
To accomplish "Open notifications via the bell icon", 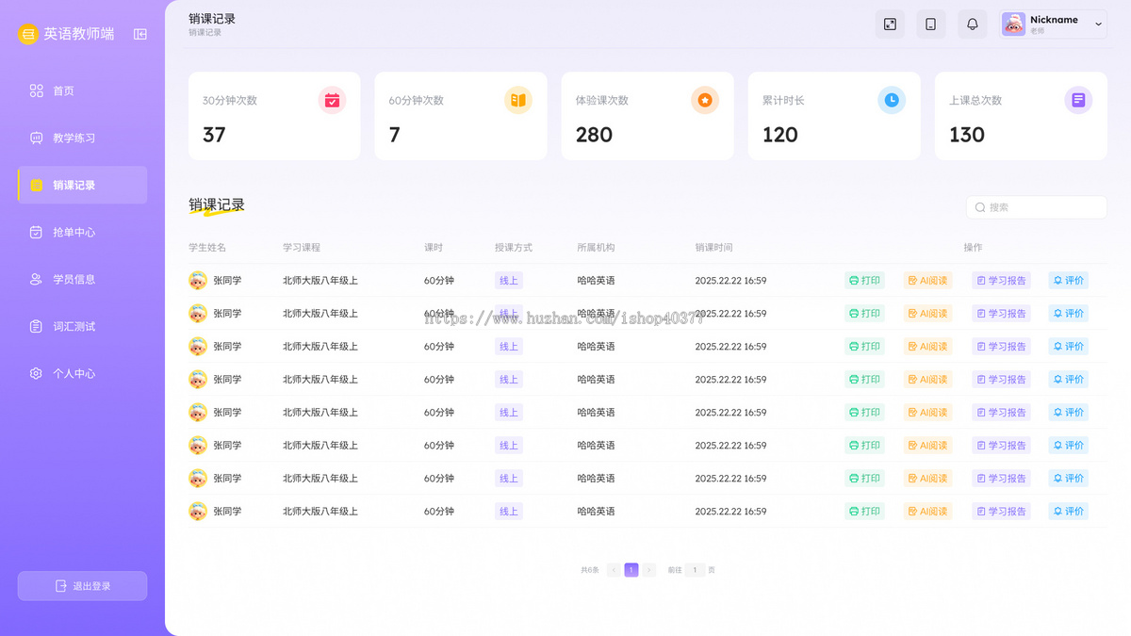I will coord(972,24).
